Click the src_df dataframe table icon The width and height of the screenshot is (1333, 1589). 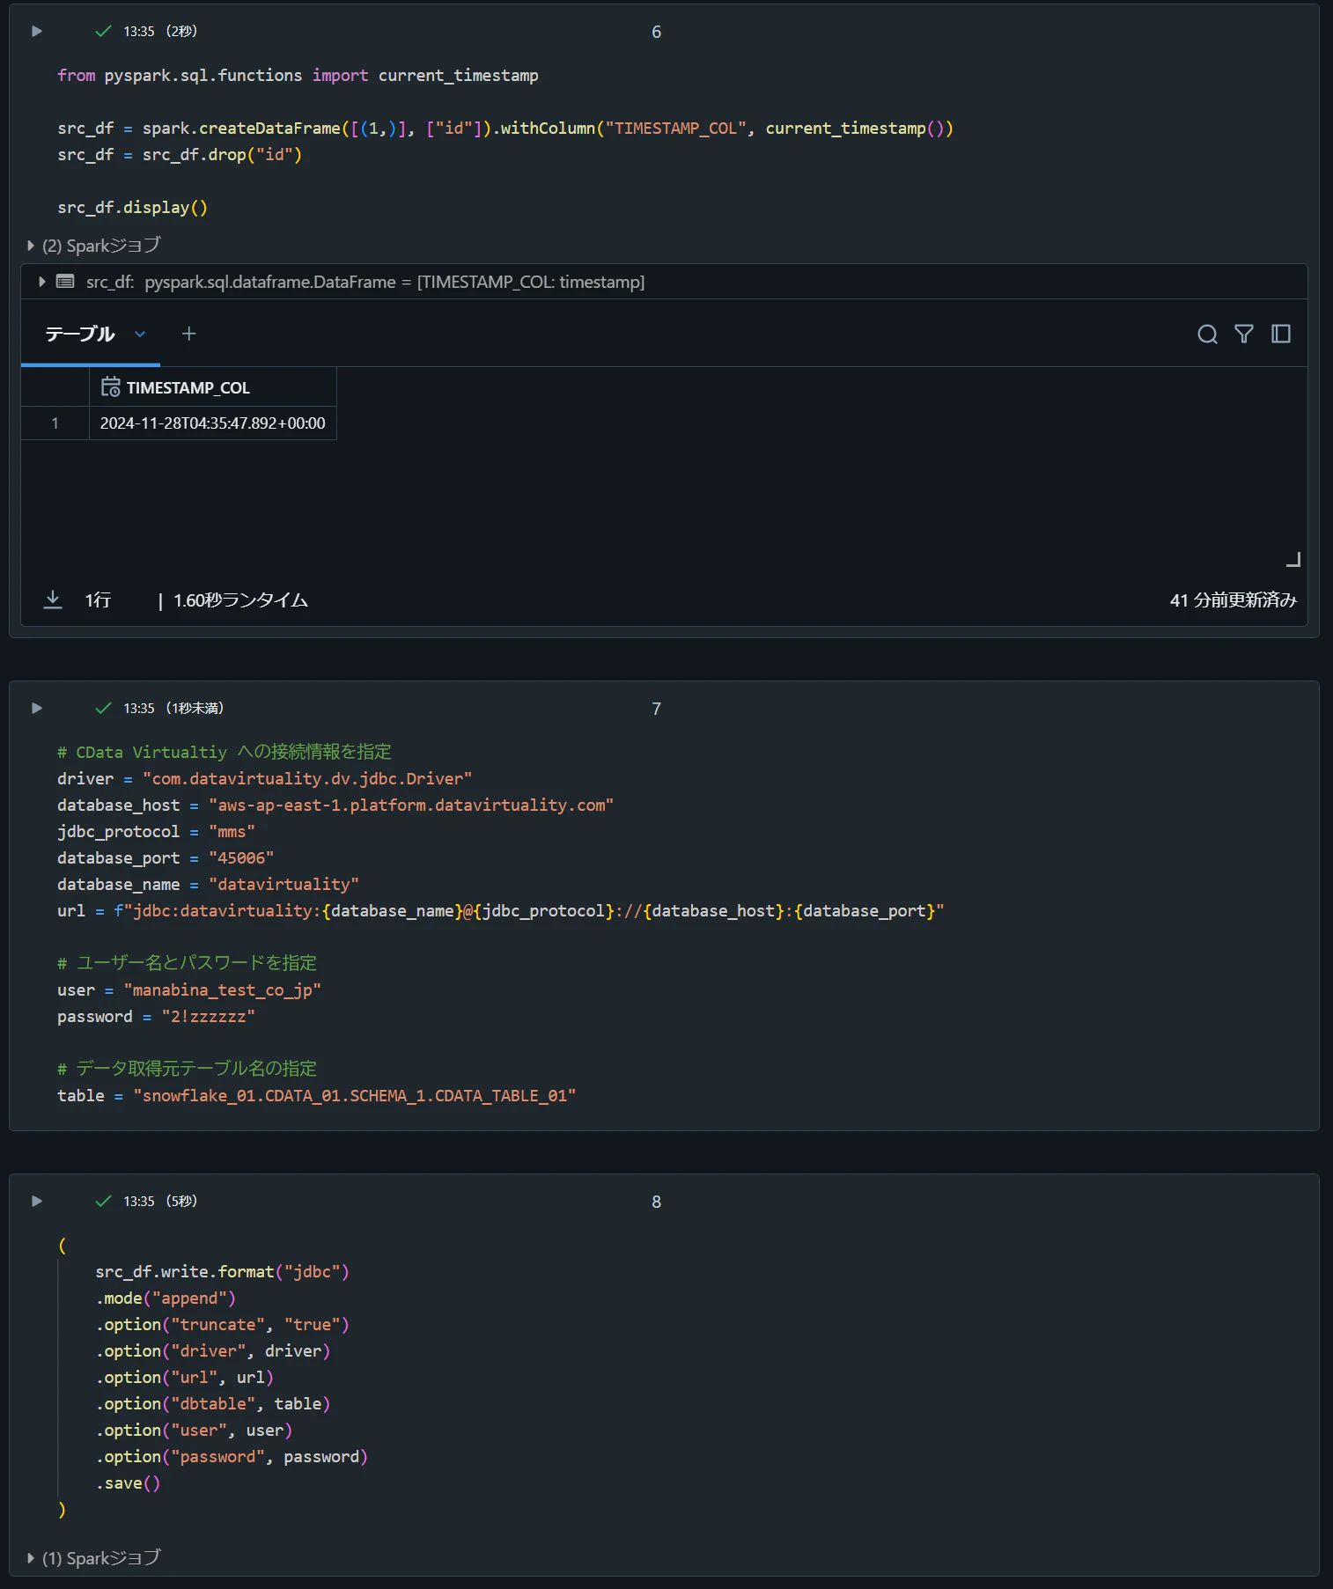(65, 282)
